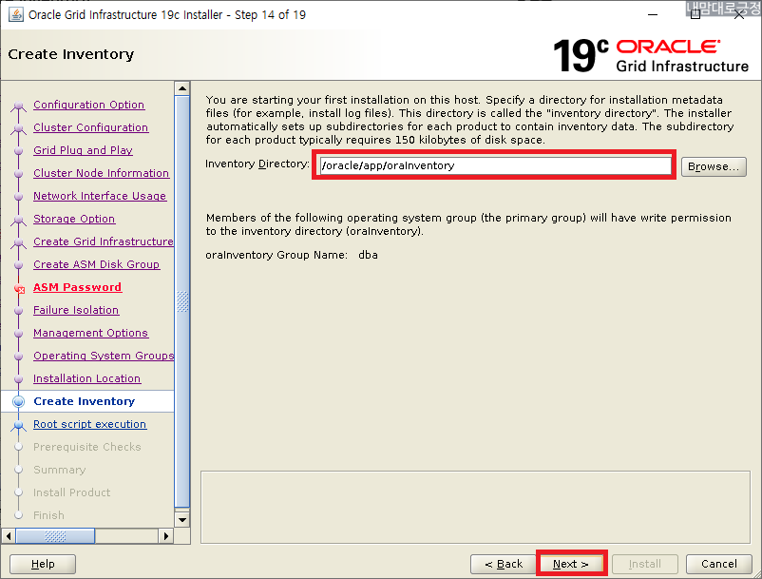Open Grid Plug and Play step

[83, 151]
